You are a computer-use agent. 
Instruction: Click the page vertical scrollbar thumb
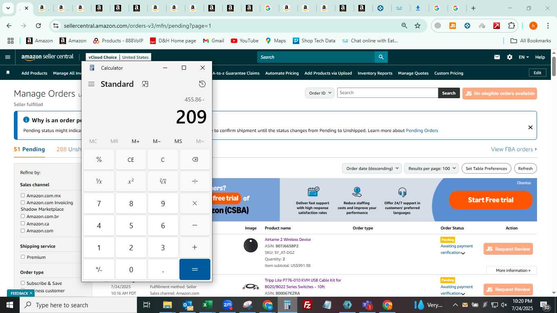pyautogui.click(x=554, y=66)
